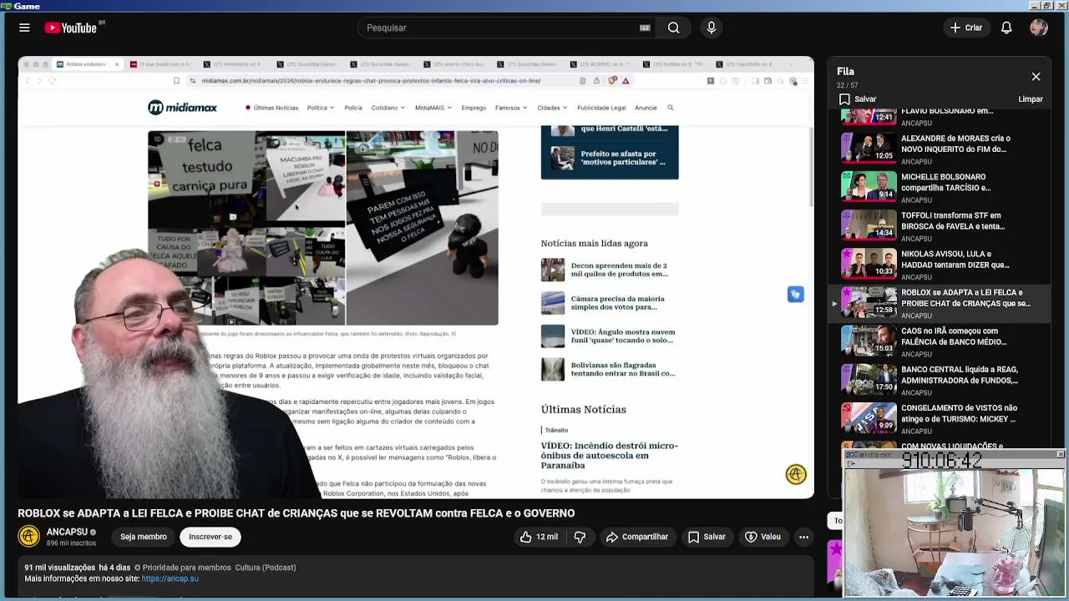Expand the Cidades dropdown in video page

552,108
